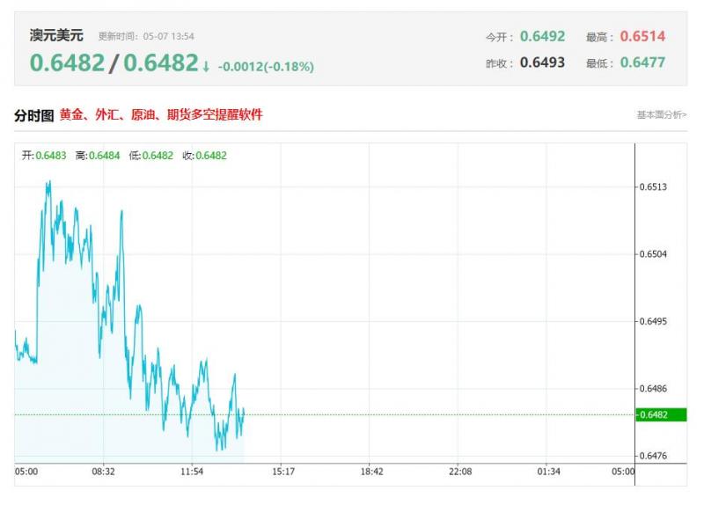
Task: Click the chart 高:0.6484 high value
Action: coord(98,156)
